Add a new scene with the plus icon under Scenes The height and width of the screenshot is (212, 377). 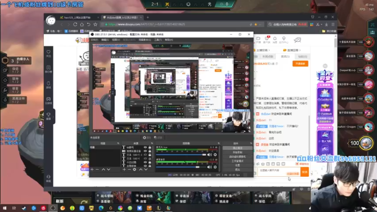[x=92, y=170]
